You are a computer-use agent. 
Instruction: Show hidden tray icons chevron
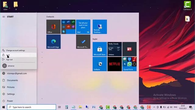154,107
